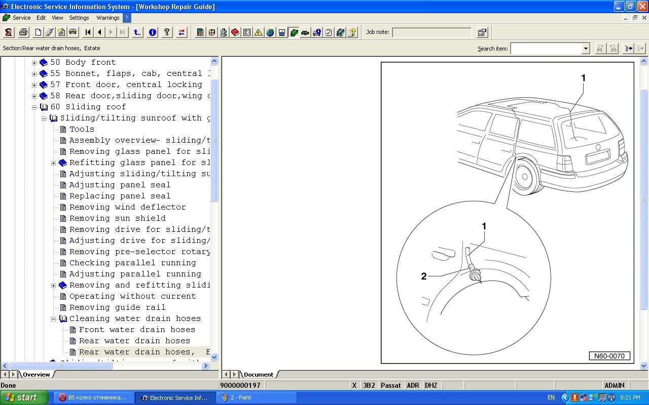Click the yellow question mark help icon
Viewport: 649px width, 405px height.
[x=167, y=32]
